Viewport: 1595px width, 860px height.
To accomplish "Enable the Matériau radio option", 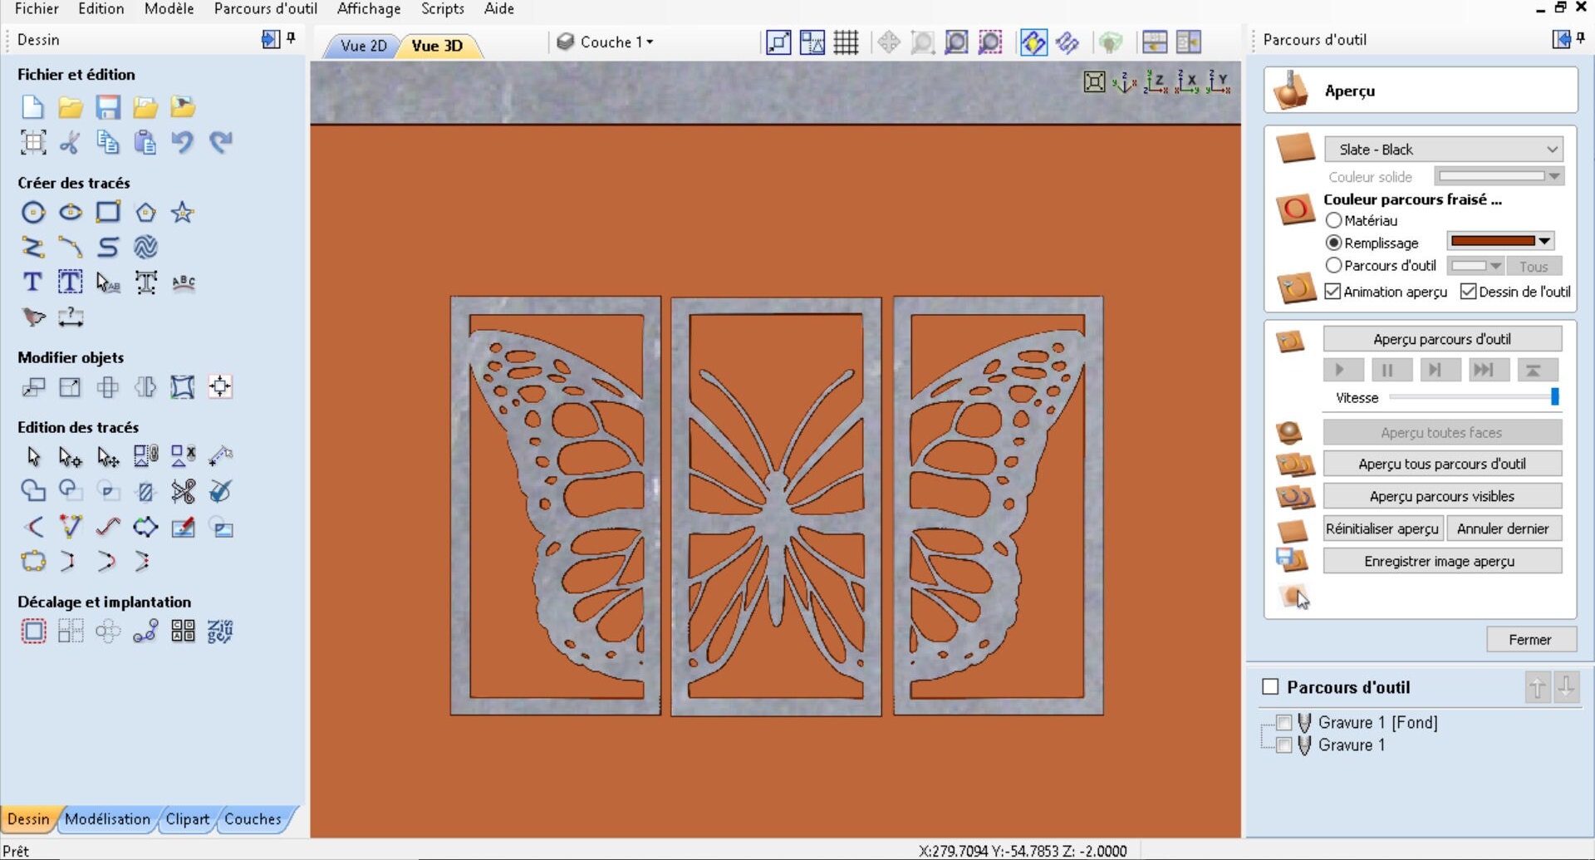I will [1336, 220].
